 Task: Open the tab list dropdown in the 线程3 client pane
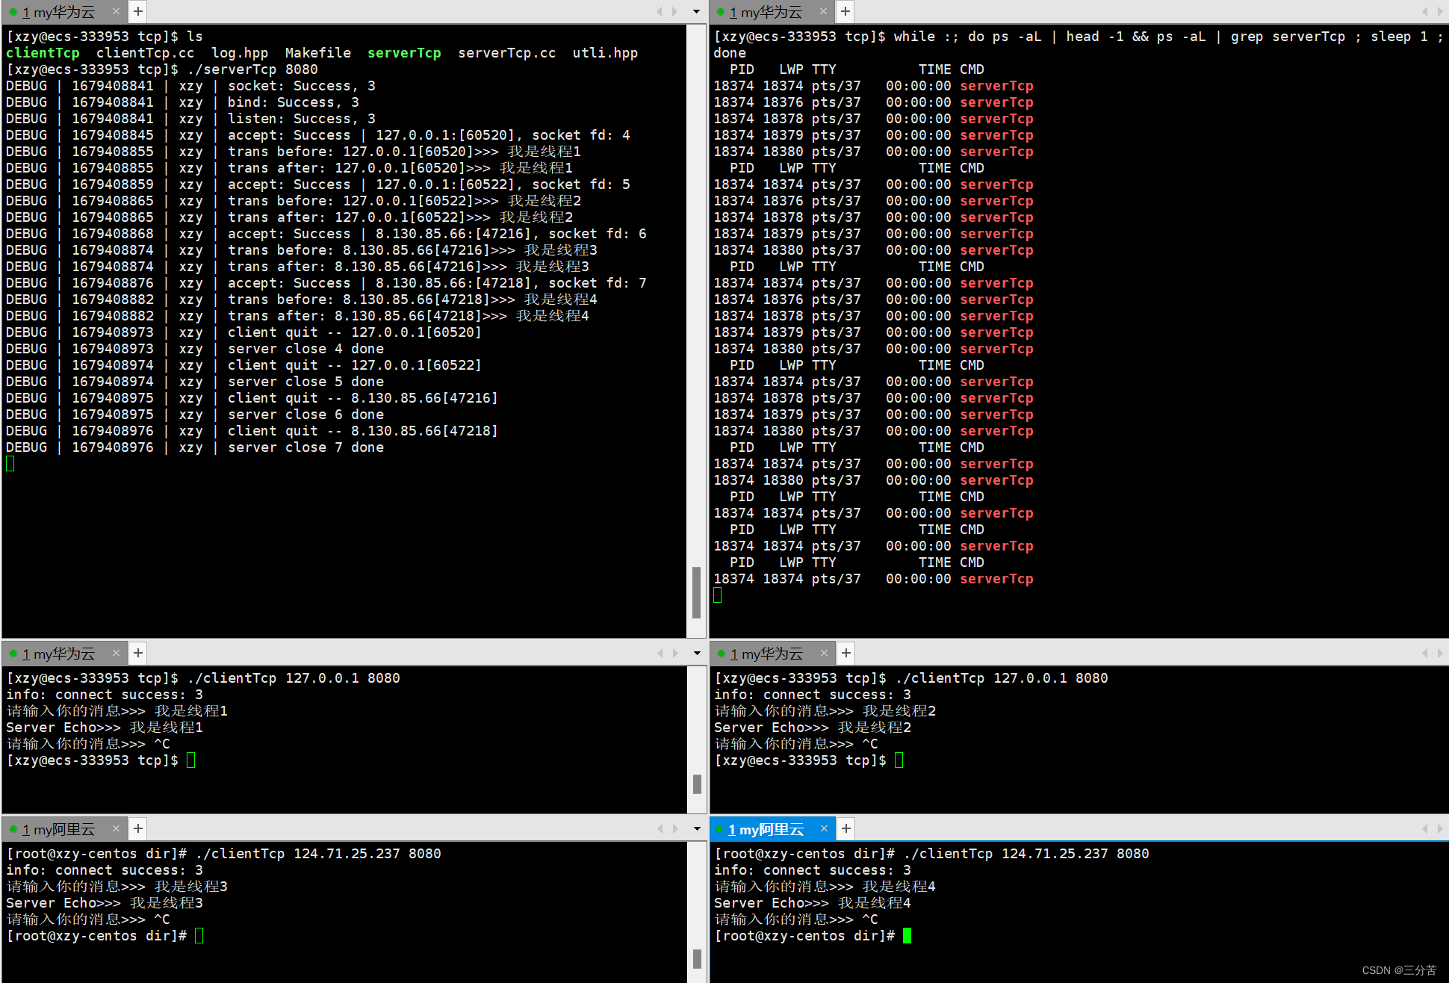click(x=696, y=828)
